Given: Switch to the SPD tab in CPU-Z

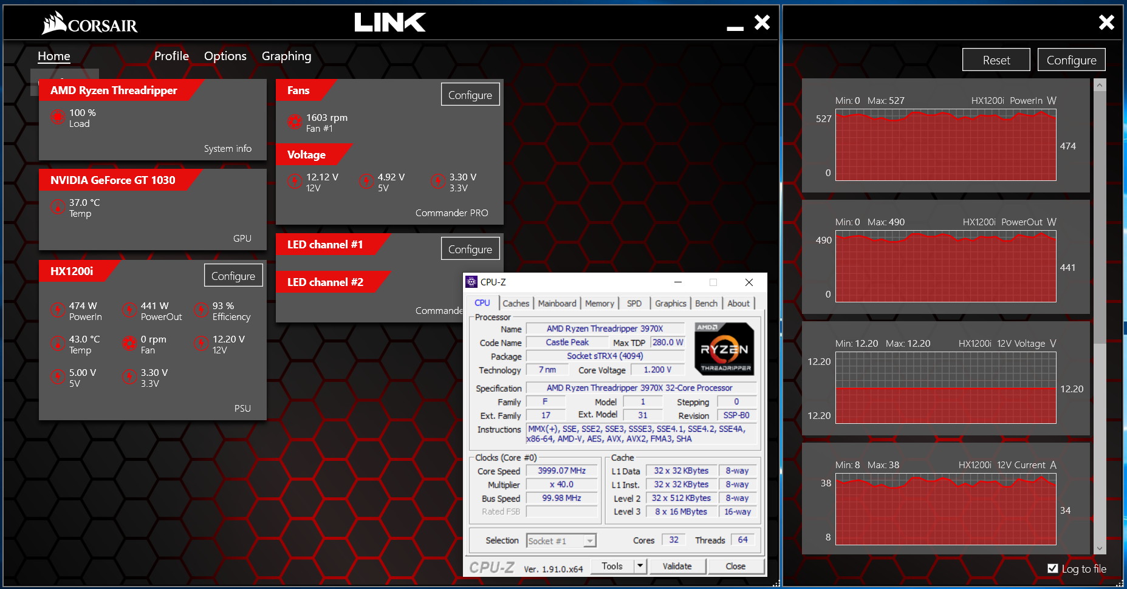Looking at the screenshot, I should pyautogui.click(x=634, y=303).
